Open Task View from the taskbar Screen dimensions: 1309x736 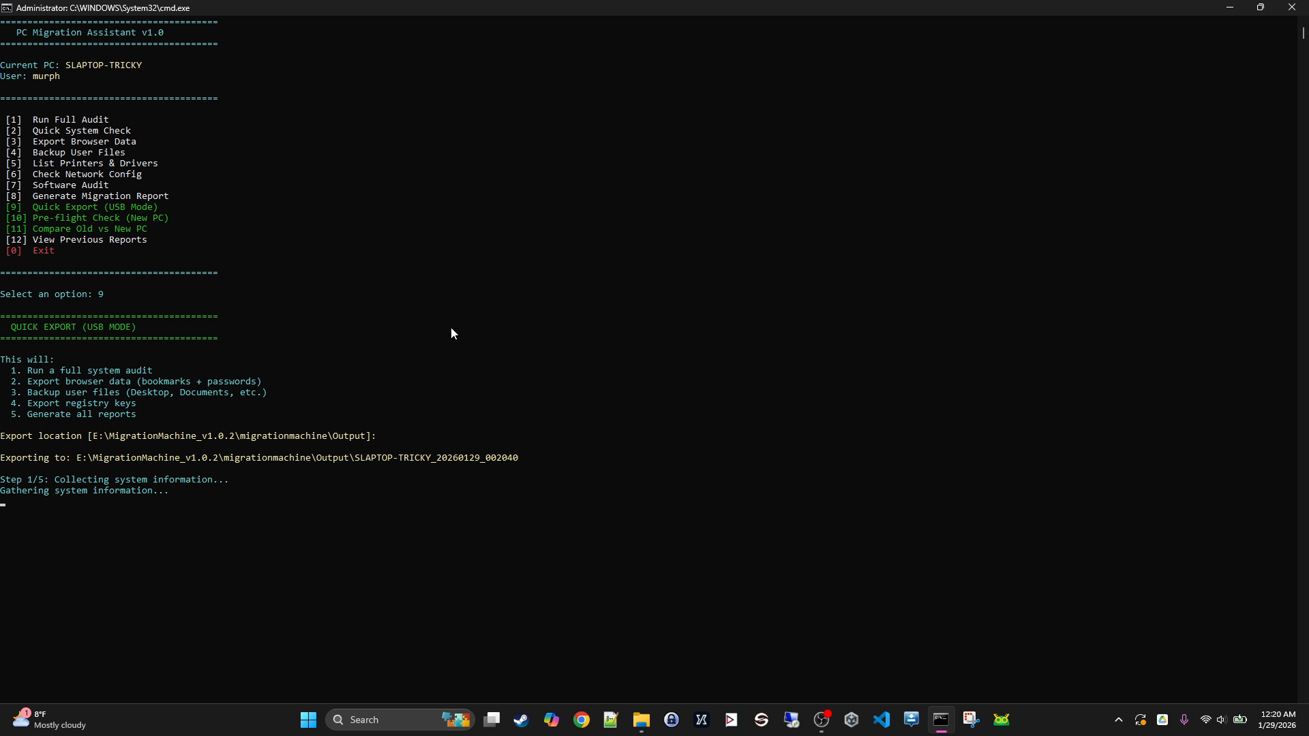pyautogui.click(x=491, y=720)
